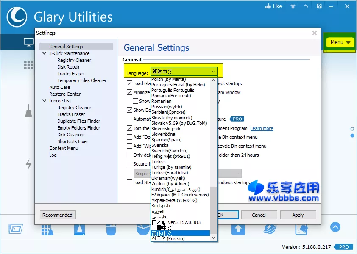Image resolution: width=357 pixels, height=254 pixels.
Task: Click the help question mark icon
Action: (x=319, y=6)
